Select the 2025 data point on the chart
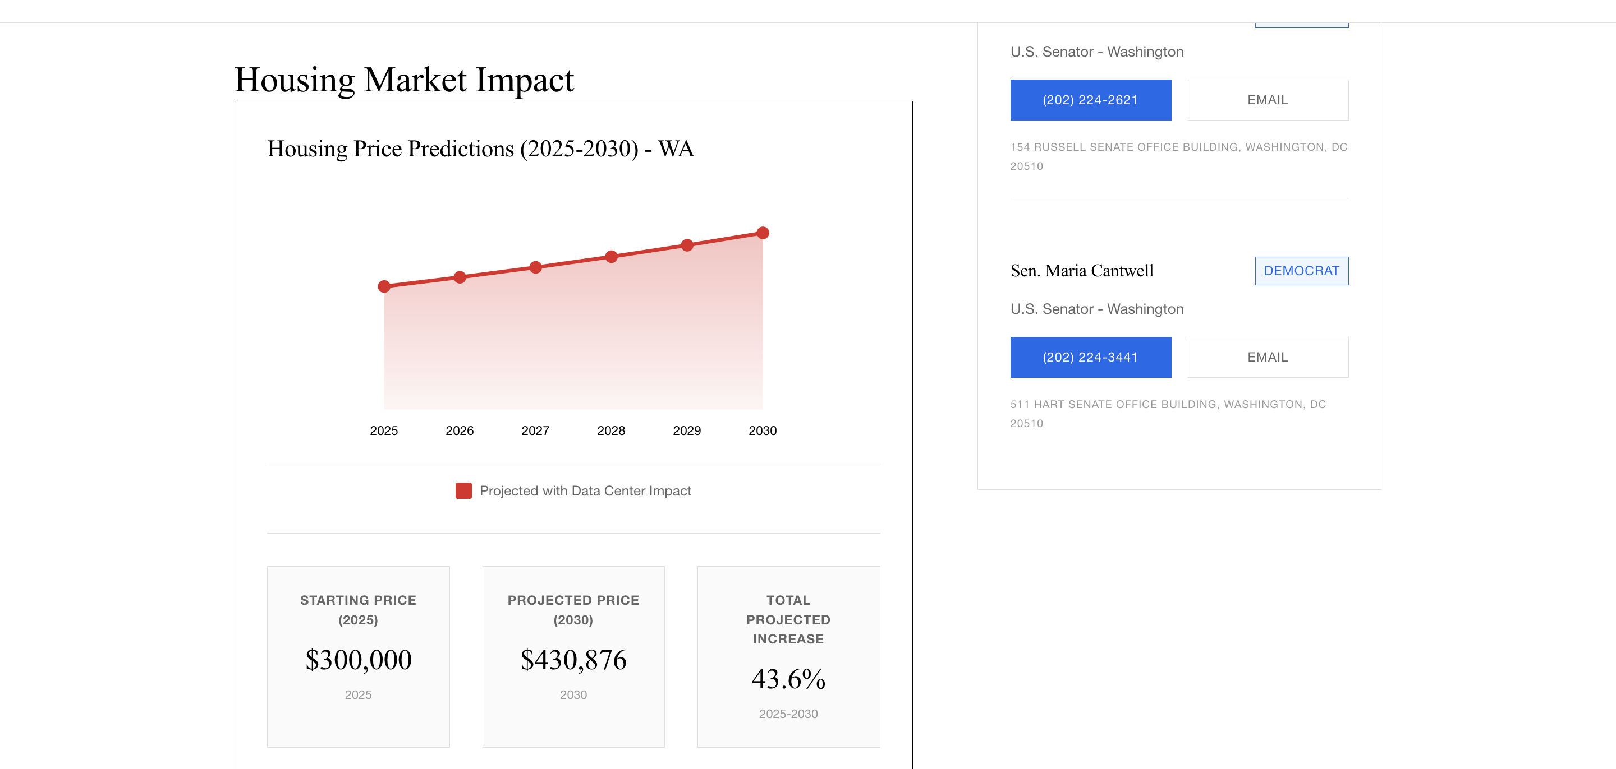This screenshot has width=1616, height=769. click(x=384, y=286)
